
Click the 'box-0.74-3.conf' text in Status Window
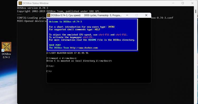162,18
